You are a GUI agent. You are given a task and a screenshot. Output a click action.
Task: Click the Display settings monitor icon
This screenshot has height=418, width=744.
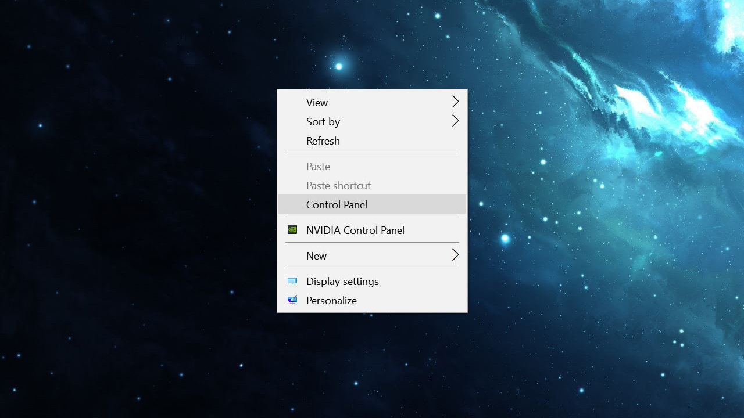click(292, 281)
